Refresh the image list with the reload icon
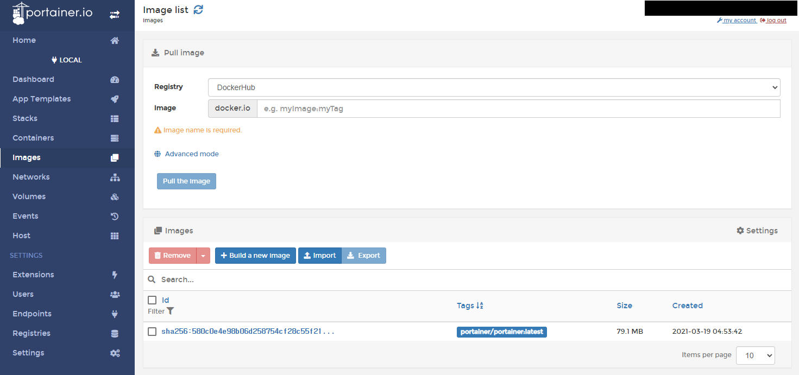799x375 pixels. 198,9
